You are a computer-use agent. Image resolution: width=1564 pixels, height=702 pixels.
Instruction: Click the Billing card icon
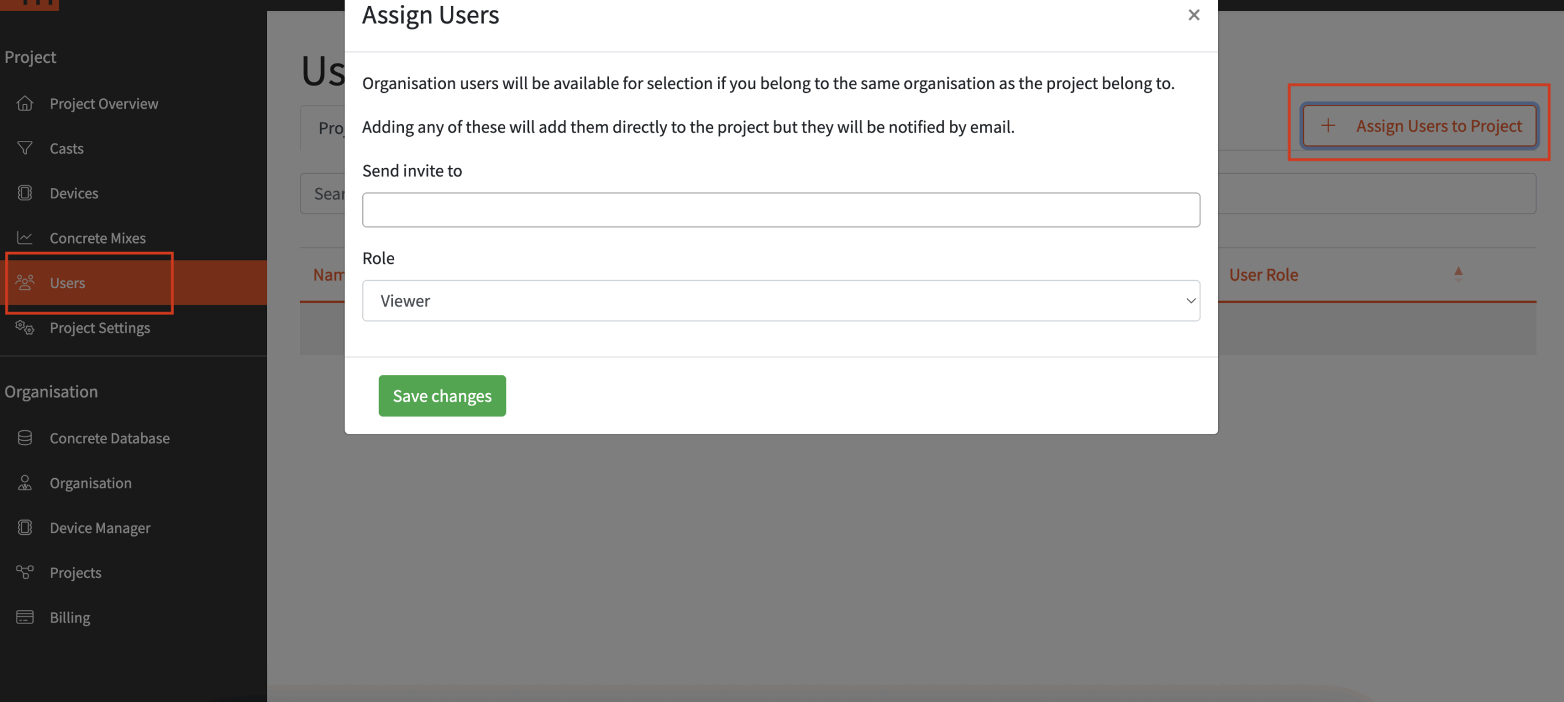coord(24,617)
